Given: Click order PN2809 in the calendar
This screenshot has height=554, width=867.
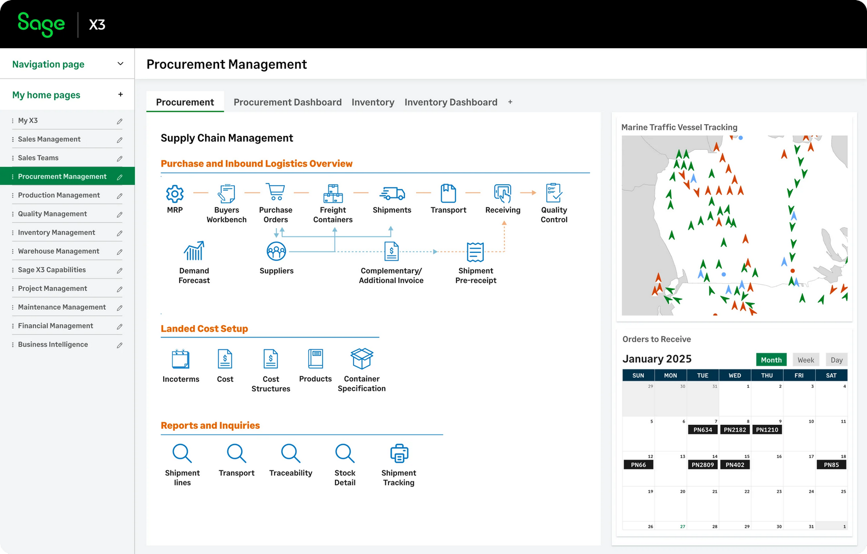Looking at the screenshot, I should tap(702, 465).
